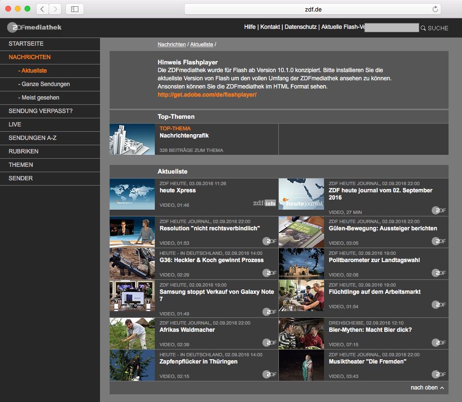Open Nachrichtengrafik top theme thumbnail

tap(132, 139)
